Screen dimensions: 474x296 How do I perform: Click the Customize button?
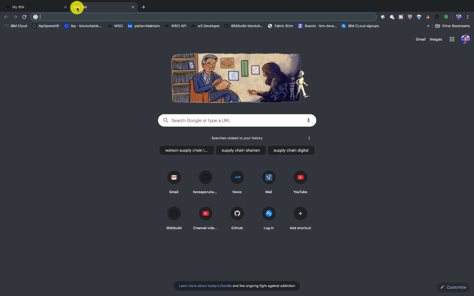coord(453,287)
